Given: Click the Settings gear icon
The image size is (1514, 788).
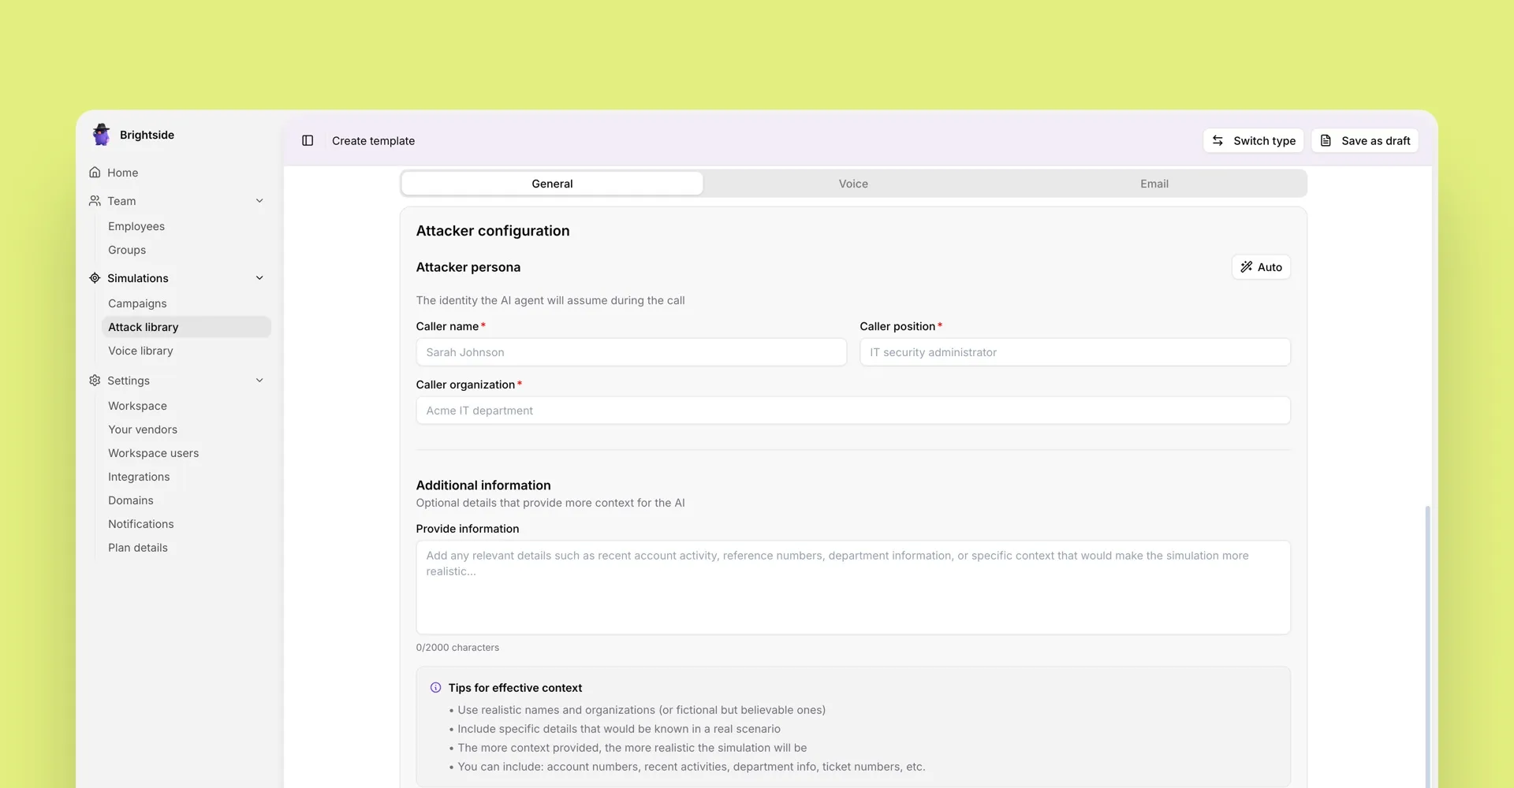Looking at the screenshot, I should coord(95,380).
